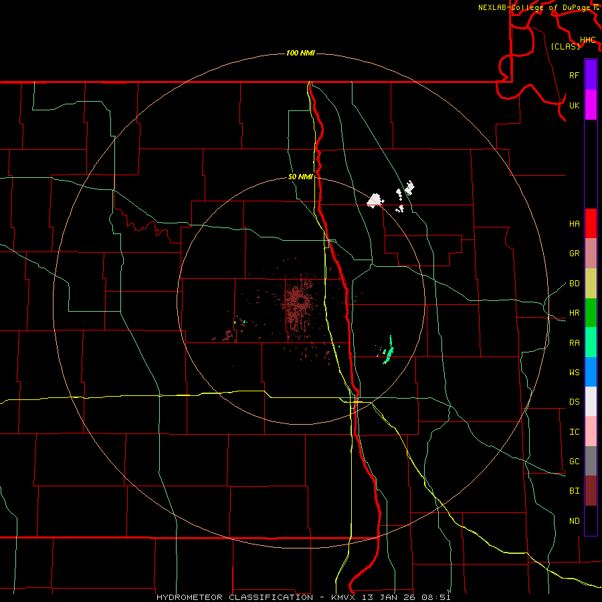Image resolution: width=602 pixels, height=602 pixels.
Task: Click the "RF" legend label
Action: [574, 75]
